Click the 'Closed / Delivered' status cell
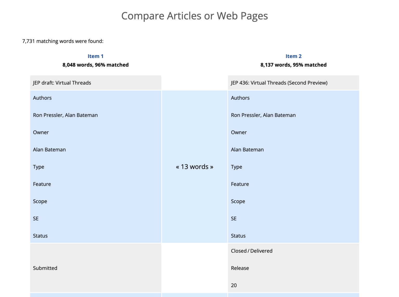The image size is (399, 297). tap(251, 251)
